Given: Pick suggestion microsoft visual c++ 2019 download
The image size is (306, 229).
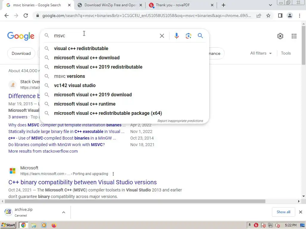Looking at the screenshot, I should 124,95.
